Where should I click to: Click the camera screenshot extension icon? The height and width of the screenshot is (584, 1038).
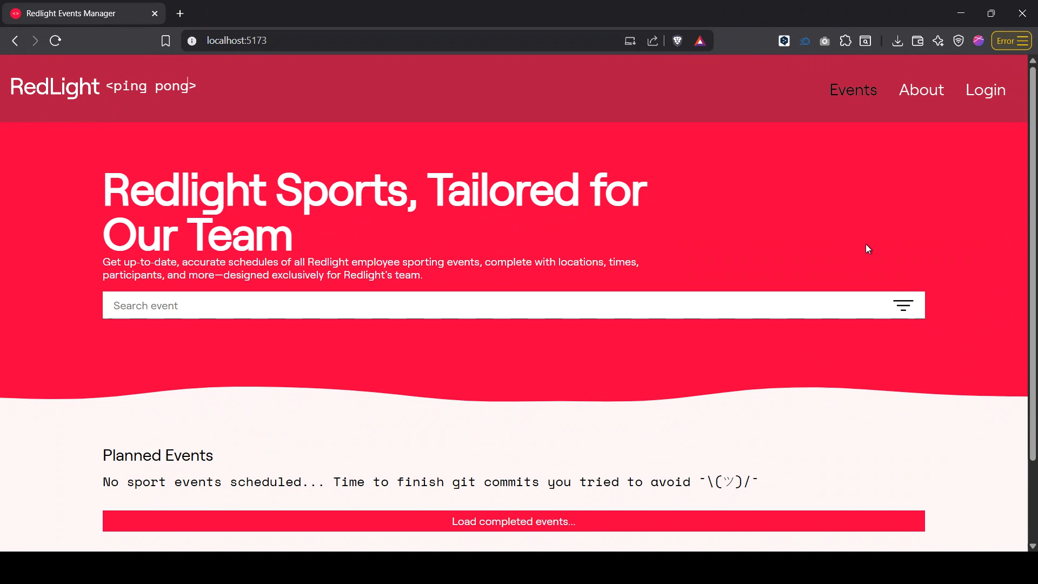[x=824, y=41]
